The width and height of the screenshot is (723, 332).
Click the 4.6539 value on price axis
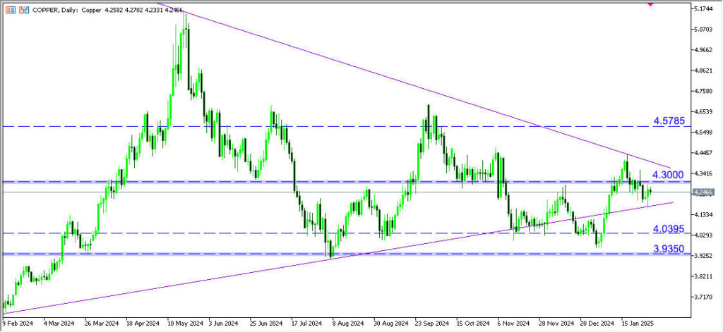(x=703, y=112)
